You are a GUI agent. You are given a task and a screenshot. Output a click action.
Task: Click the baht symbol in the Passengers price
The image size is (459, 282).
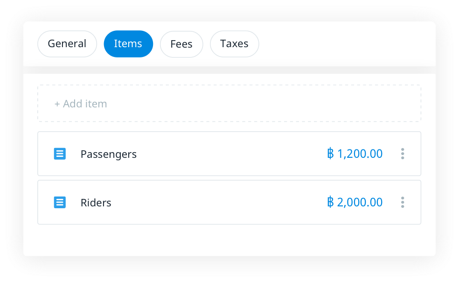(x=330, y=154)
